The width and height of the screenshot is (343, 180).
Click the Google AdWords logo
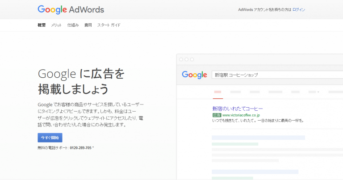(x=71, y=10)
